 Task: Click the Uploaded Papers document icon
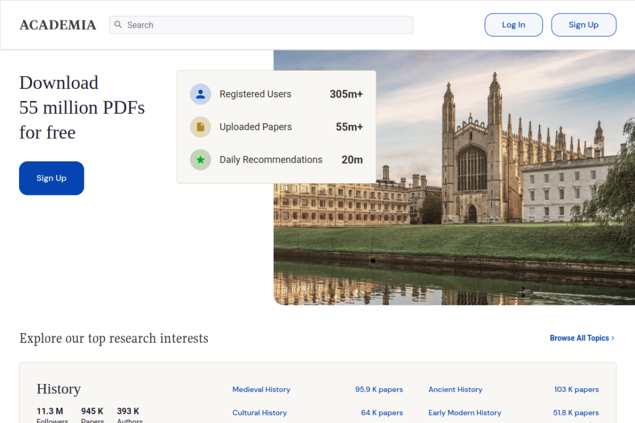[200, 127]
